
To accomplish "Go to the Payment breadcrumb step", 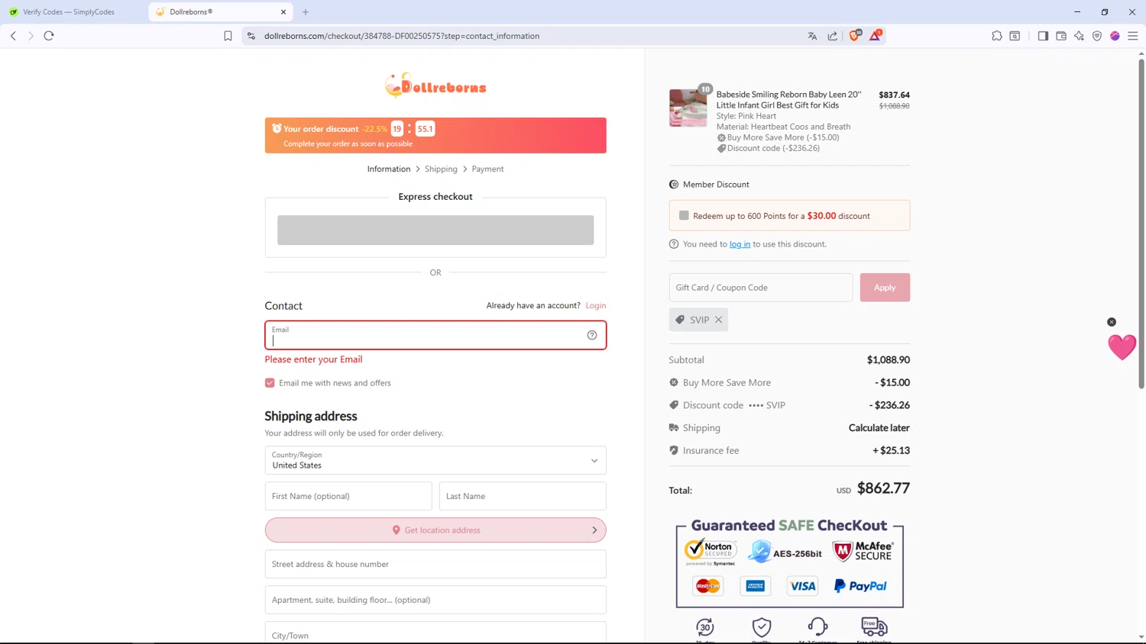I will coord(487,169).
